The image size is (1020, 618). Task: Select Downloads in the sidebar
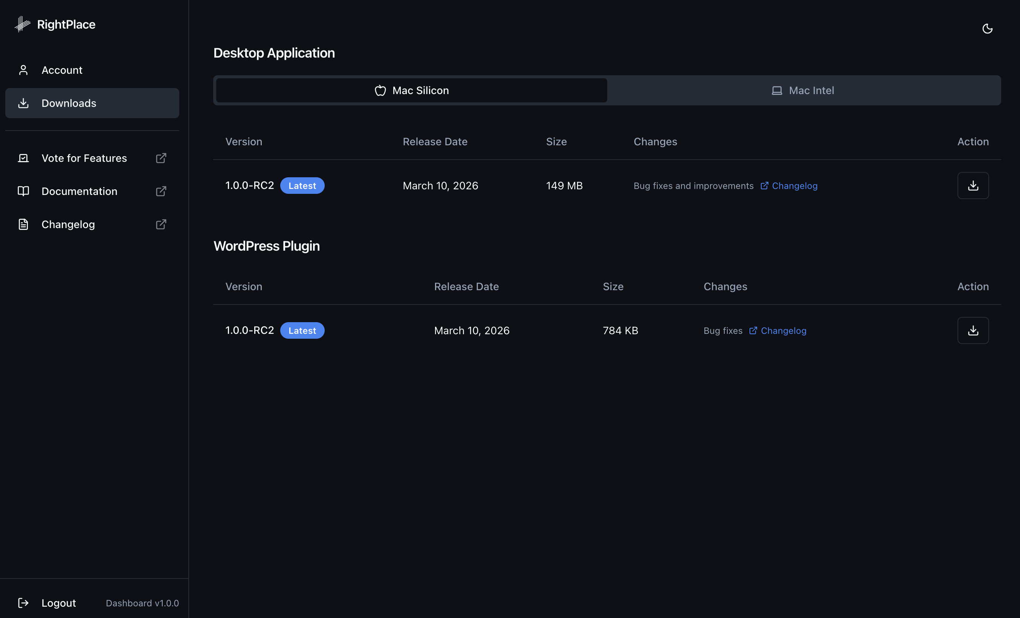[x=69, y=103]
